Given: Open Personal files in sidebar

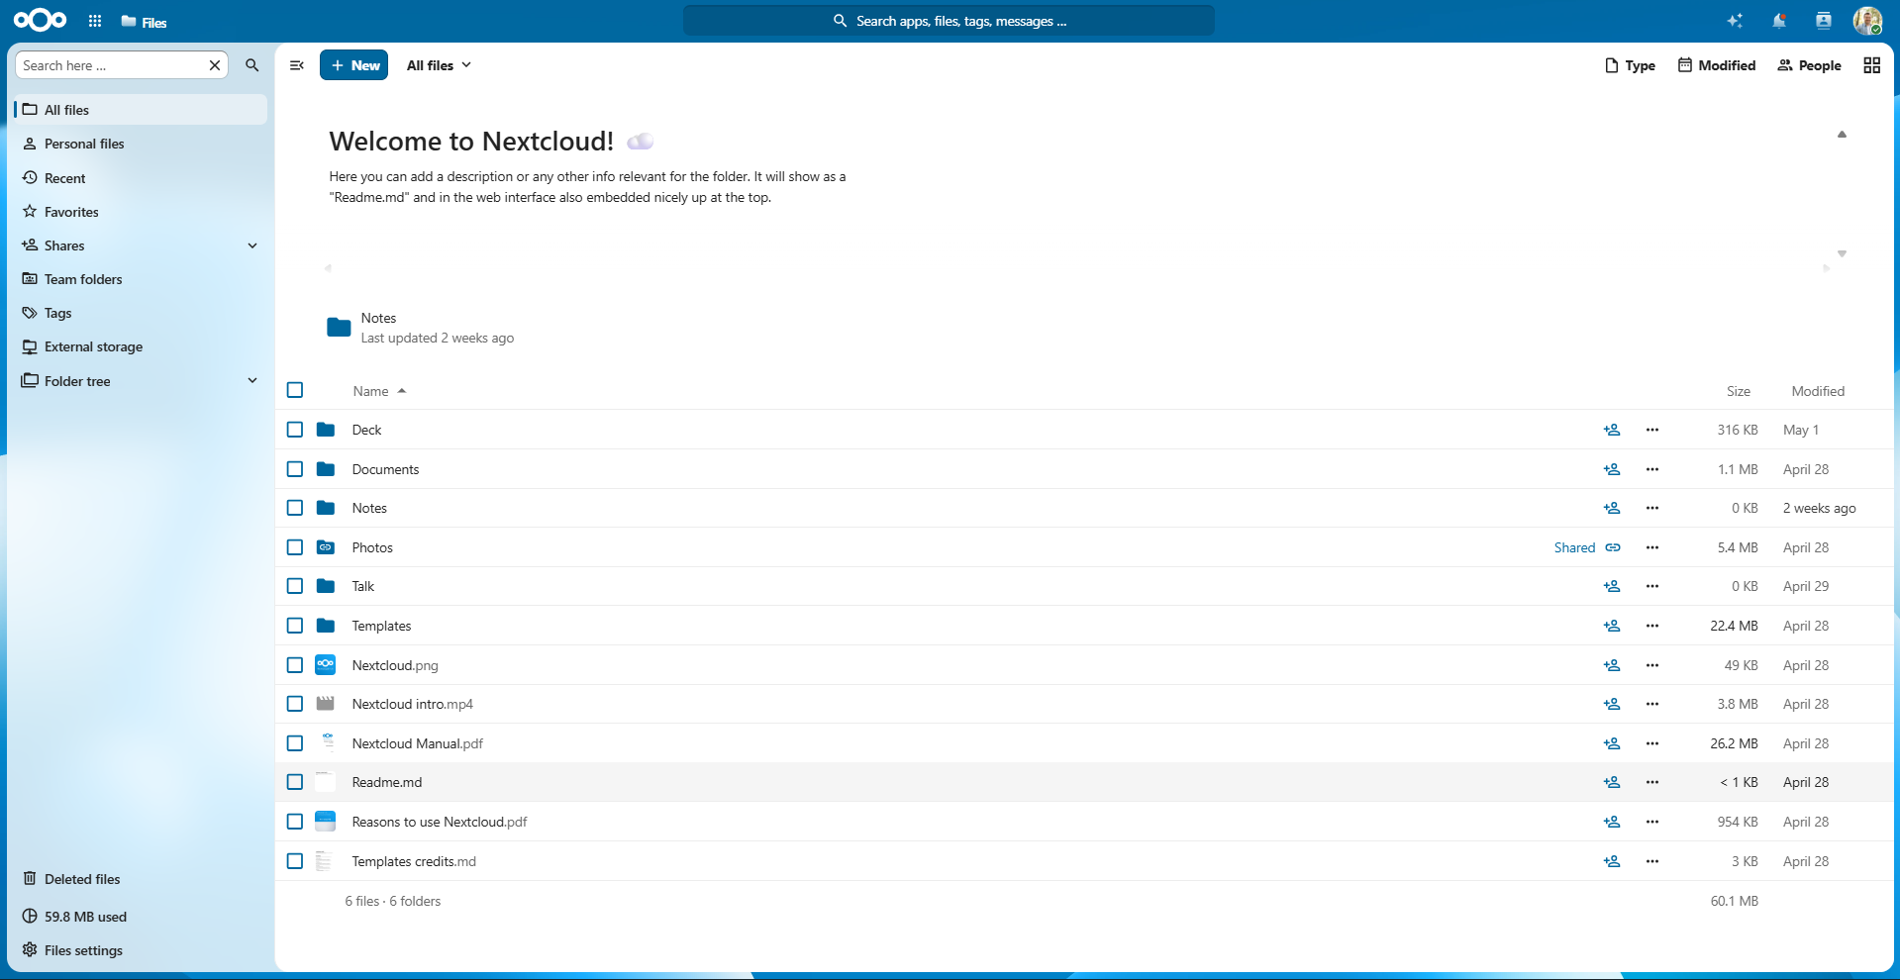Looking at the screenshot, I should 141,144.
